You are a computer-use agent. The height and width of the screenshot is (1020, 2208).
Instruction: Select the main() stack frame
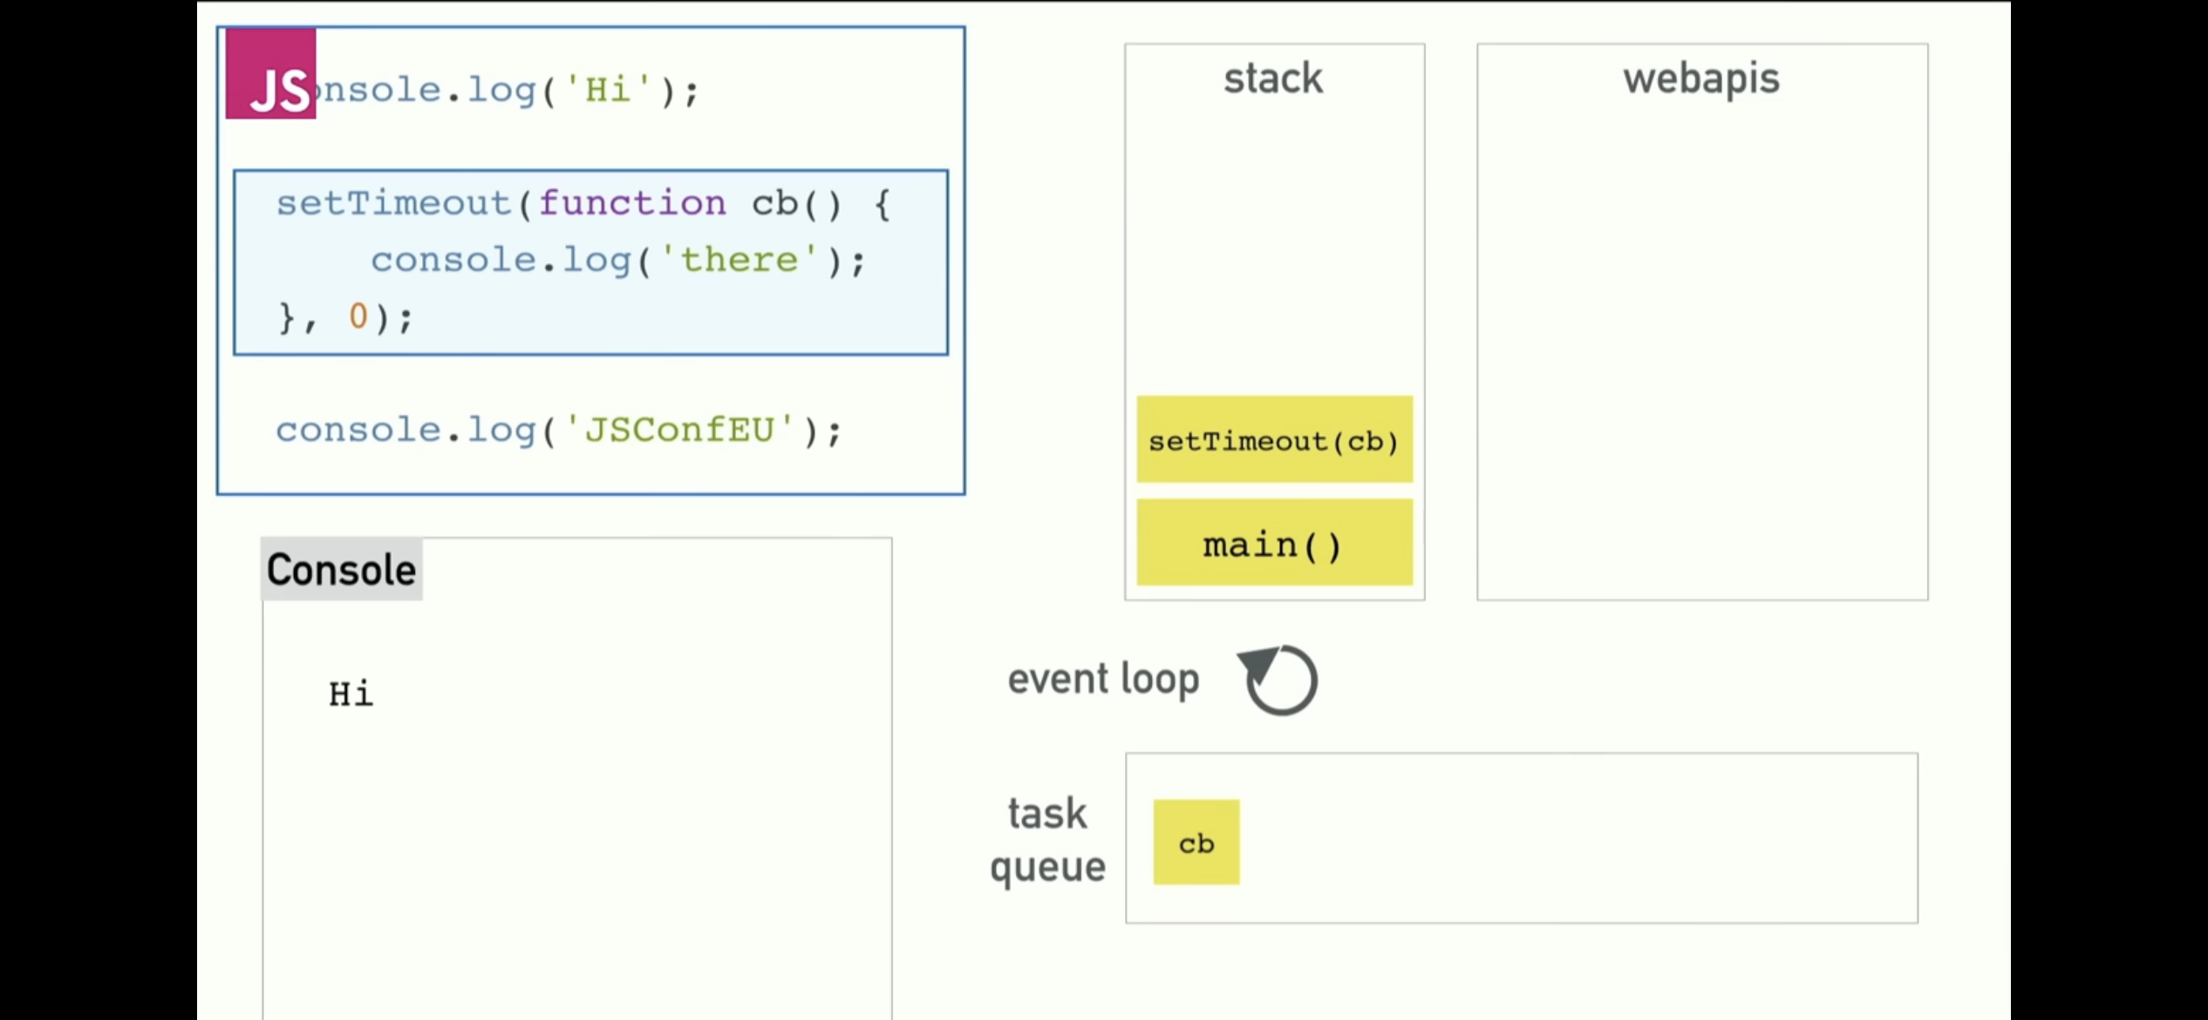tap(1274, 544)
